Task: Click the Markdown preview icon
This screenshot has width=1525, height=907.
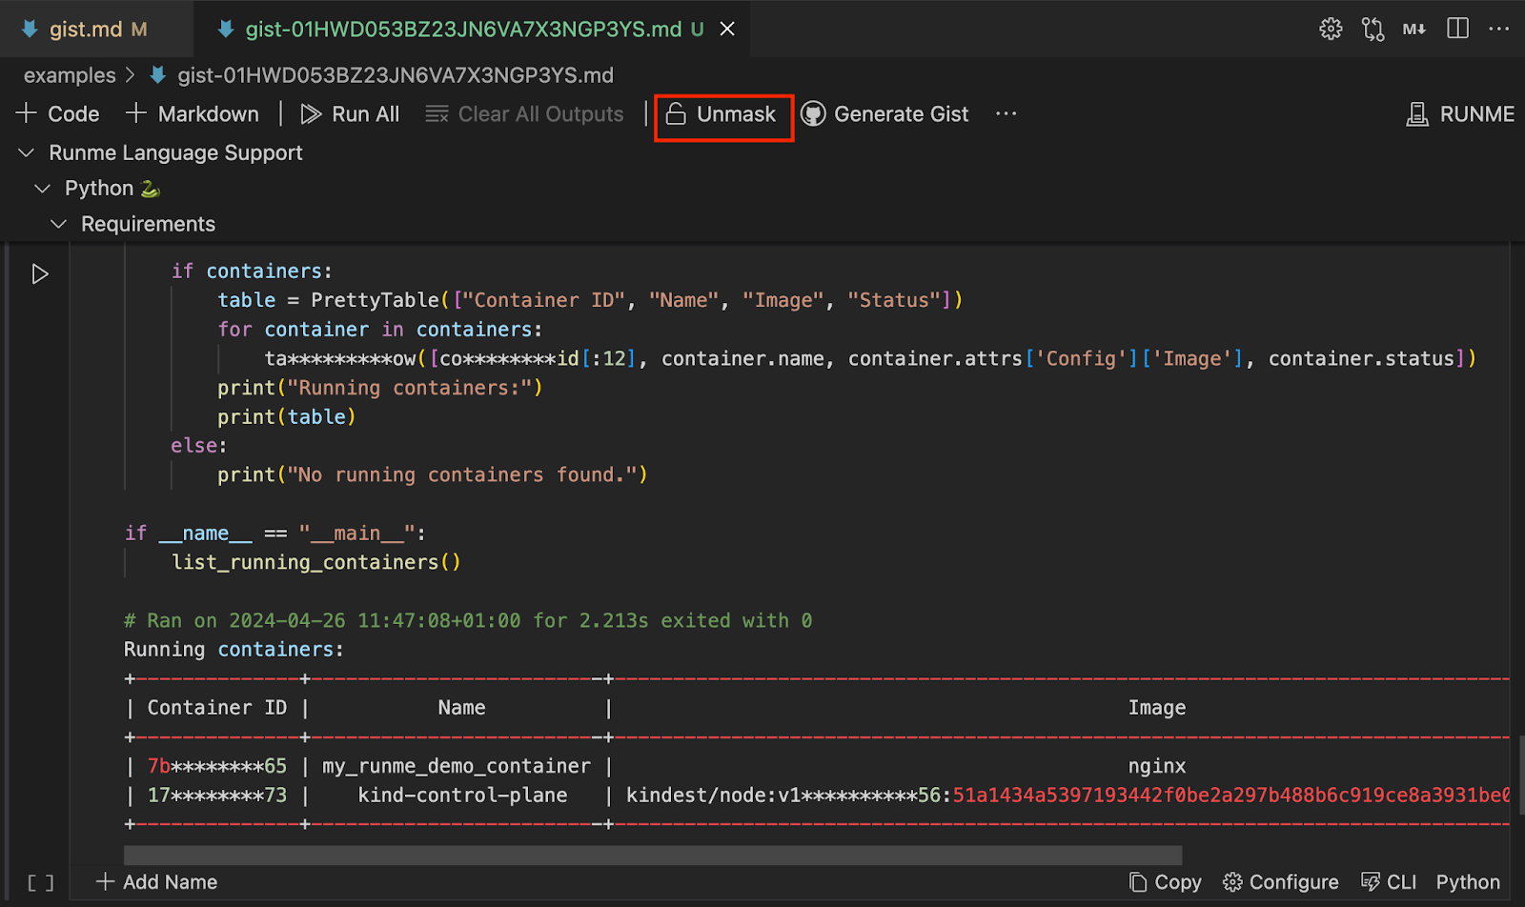Action: (x=1414, y=29)
